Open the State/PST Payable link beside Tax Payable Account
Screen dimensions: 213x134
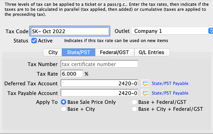(x=170, y=93)
